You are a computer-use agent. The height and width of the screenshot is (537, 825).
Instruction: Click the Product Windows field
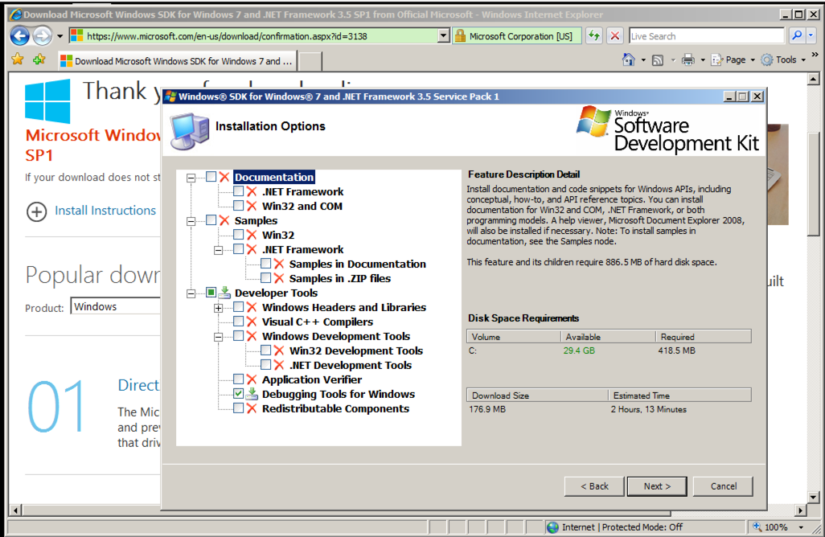coord(115,306)
